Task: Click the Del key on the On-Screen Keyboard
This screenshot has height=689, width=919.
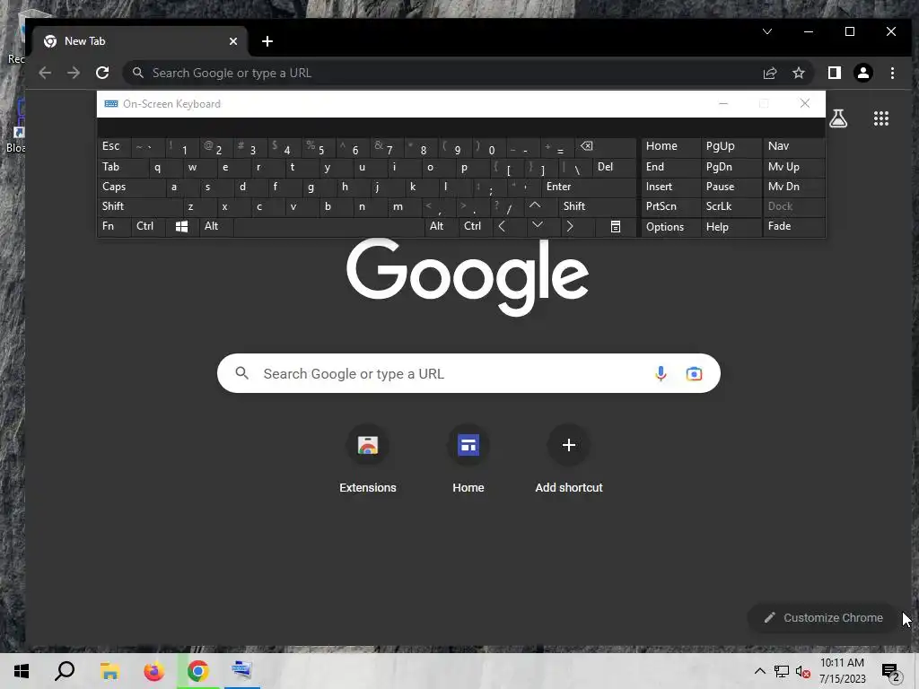Action: tap(614, 167)
